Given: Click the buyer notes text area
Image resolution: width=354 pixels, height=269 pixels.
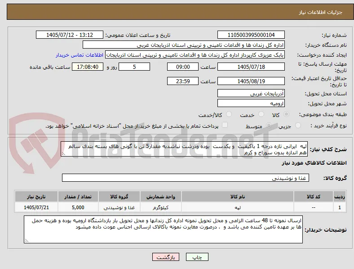Looking at the screenshot, I should [163, 229].
